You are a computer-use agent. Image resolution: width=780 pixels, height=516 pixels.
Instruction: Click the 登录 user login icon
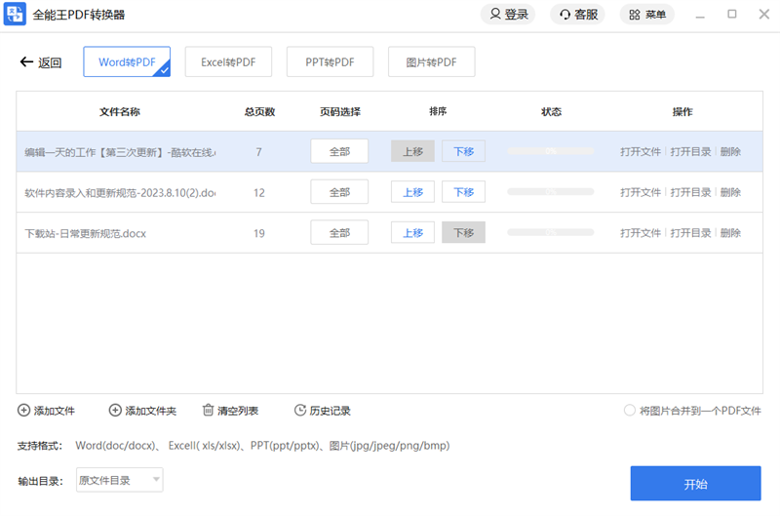(x=495, y=15)
